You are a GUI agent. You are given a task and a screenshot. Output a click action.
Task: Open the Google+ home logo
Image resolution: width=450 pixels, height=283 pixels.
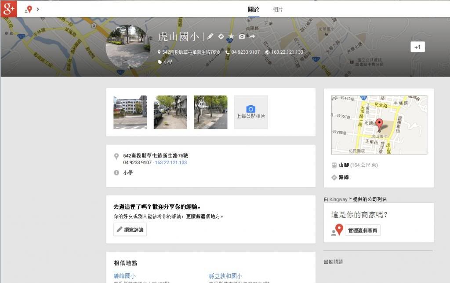pyautogui.click(x=9, y=9)
